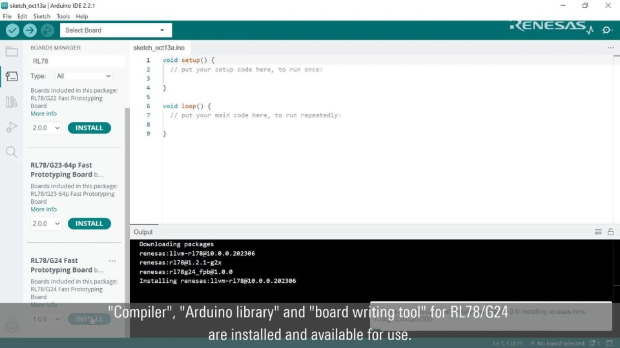
Task: Open the Edit menu
Action: tap(22, 16)
